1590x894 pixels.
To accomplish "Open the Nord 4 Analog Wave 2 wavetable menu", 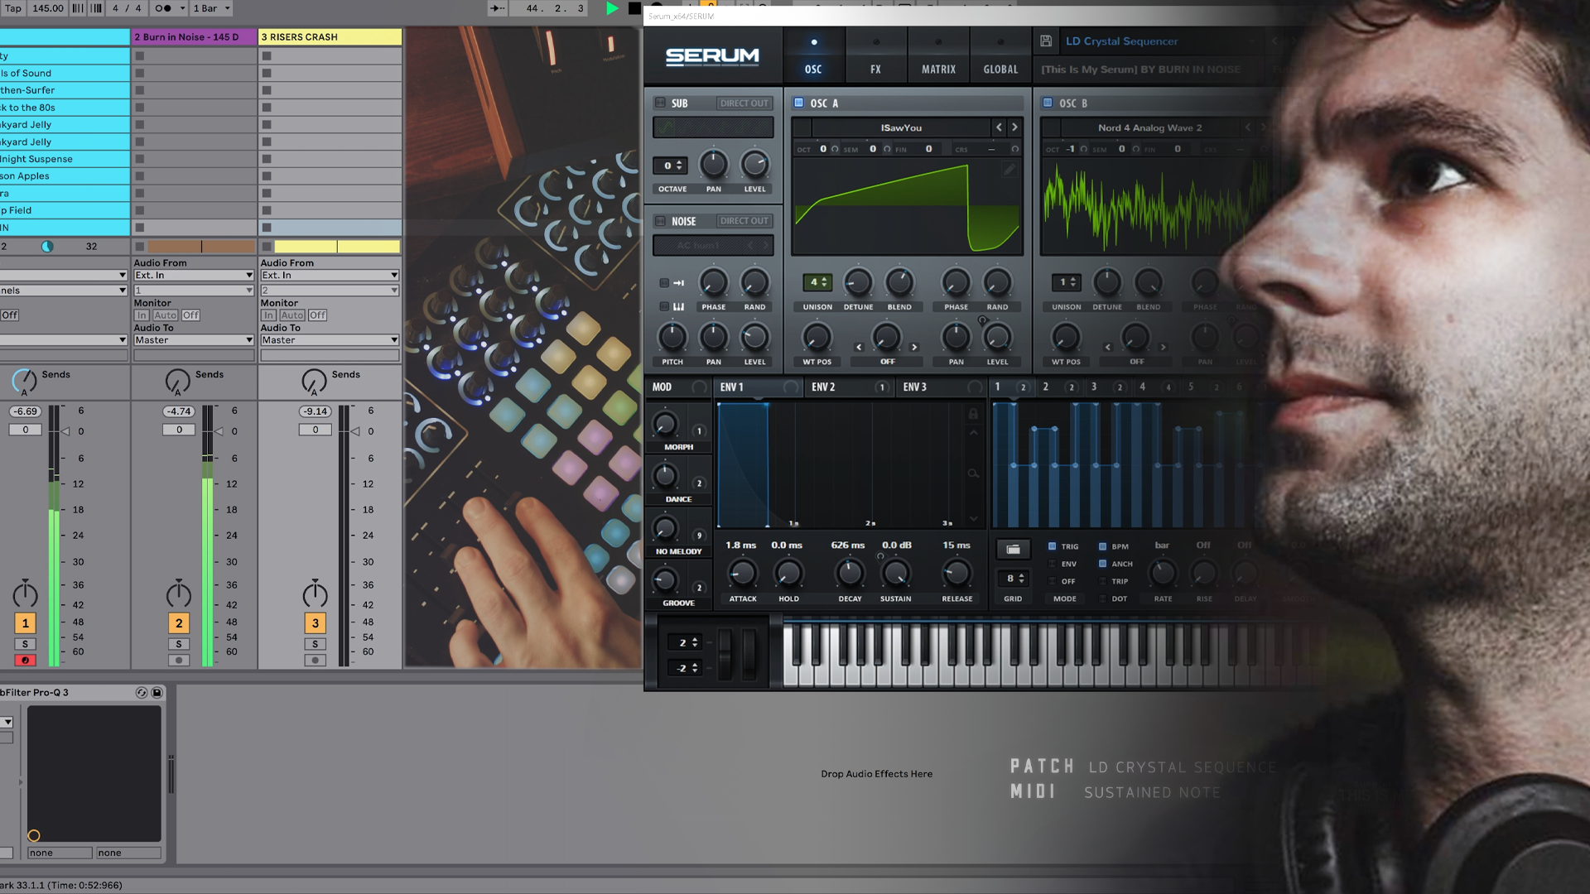I will click(1149, 127).
